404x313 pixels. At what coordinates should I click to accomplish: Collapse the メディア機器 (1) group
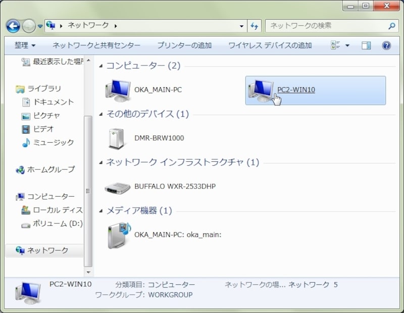[101, 211]
